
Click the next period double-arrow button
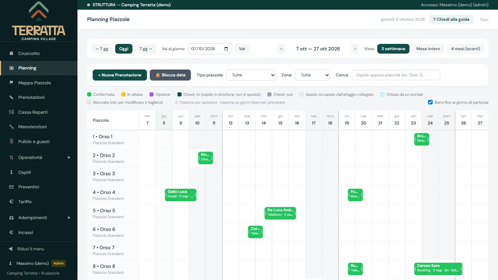(x=355, y=49)
